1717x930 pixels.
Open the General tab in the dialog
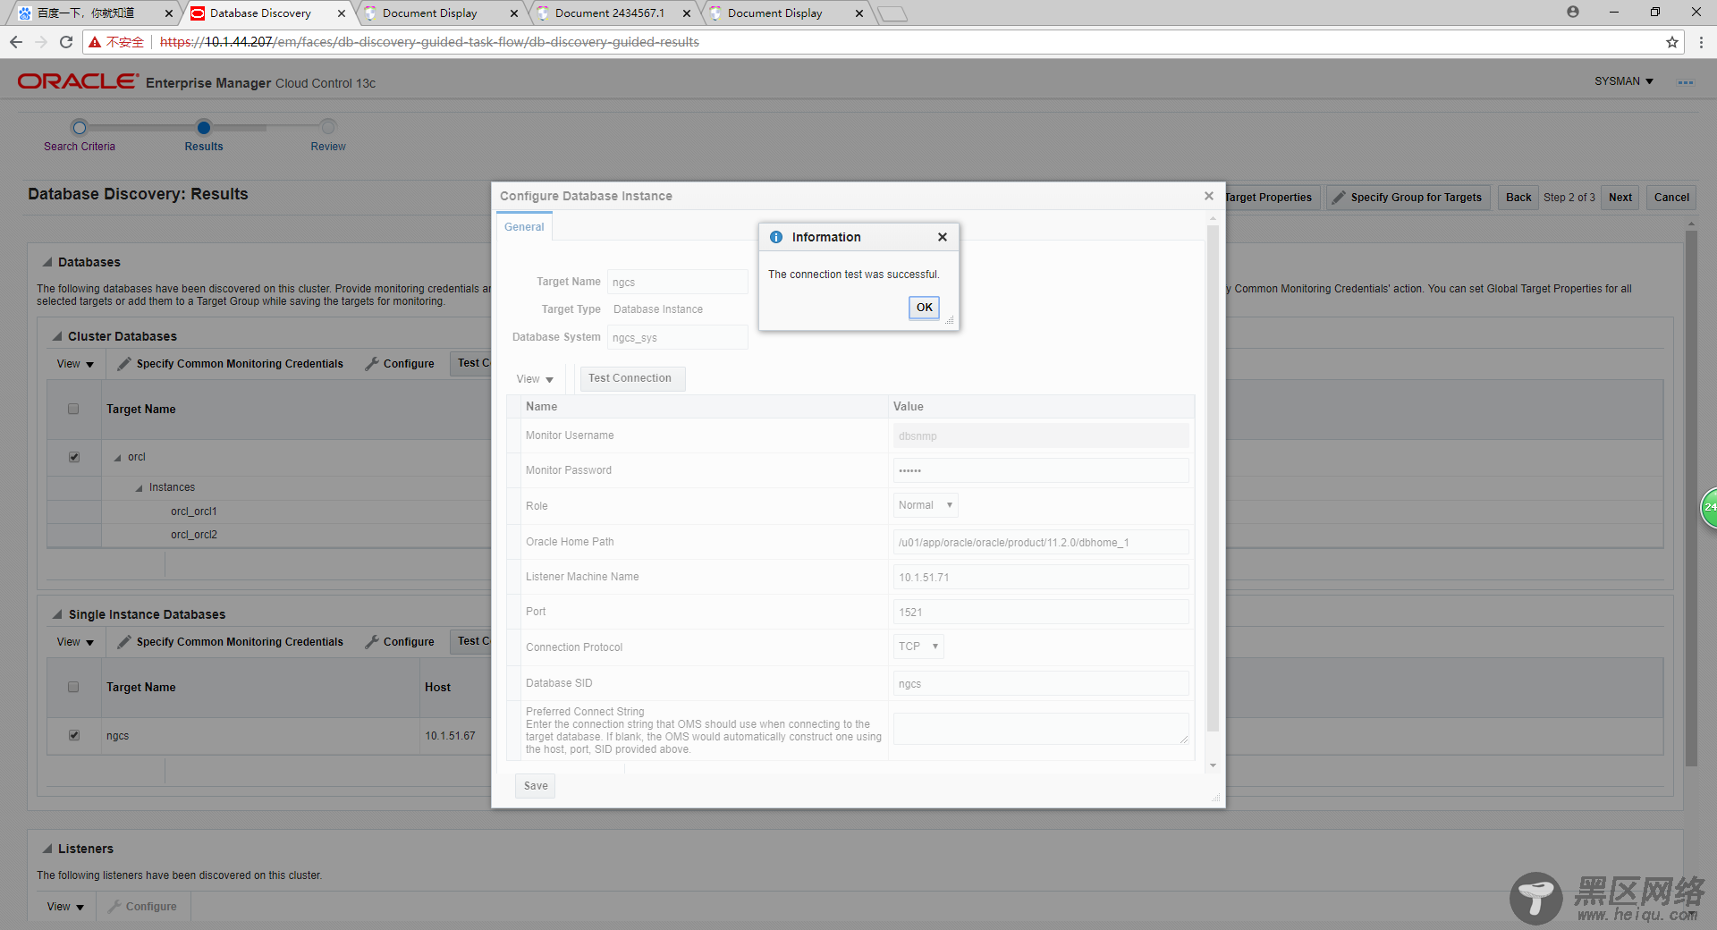pyautogui.click(x=524, y=227)
